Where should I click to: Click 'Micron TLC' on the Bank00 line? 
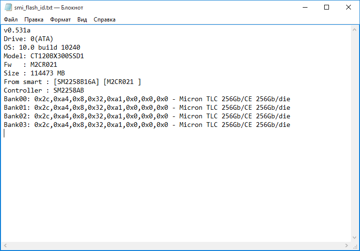(198, 99)
